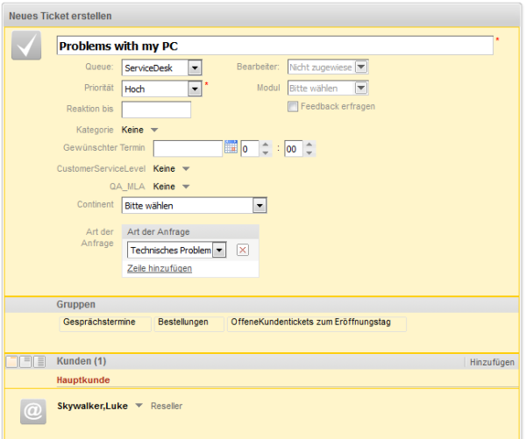Enable the Feedback erfragen checkbox
Screen dimensions: 526x439
[293, 107]
